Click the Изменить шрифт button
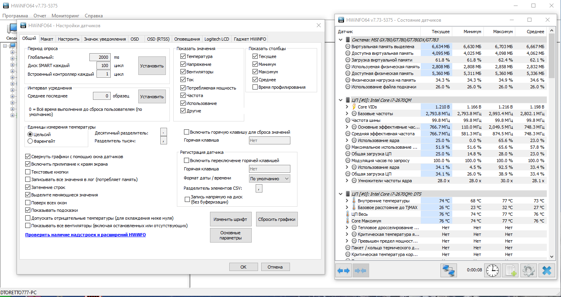The height and width of the screenshot is (297, 561). point(230,219)
